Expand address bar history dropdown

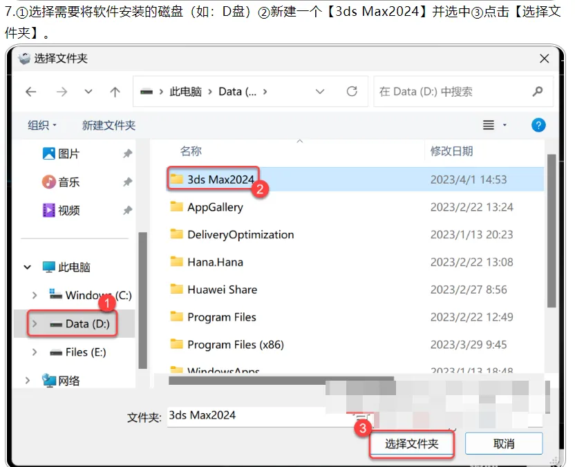(x=320, y=92)
